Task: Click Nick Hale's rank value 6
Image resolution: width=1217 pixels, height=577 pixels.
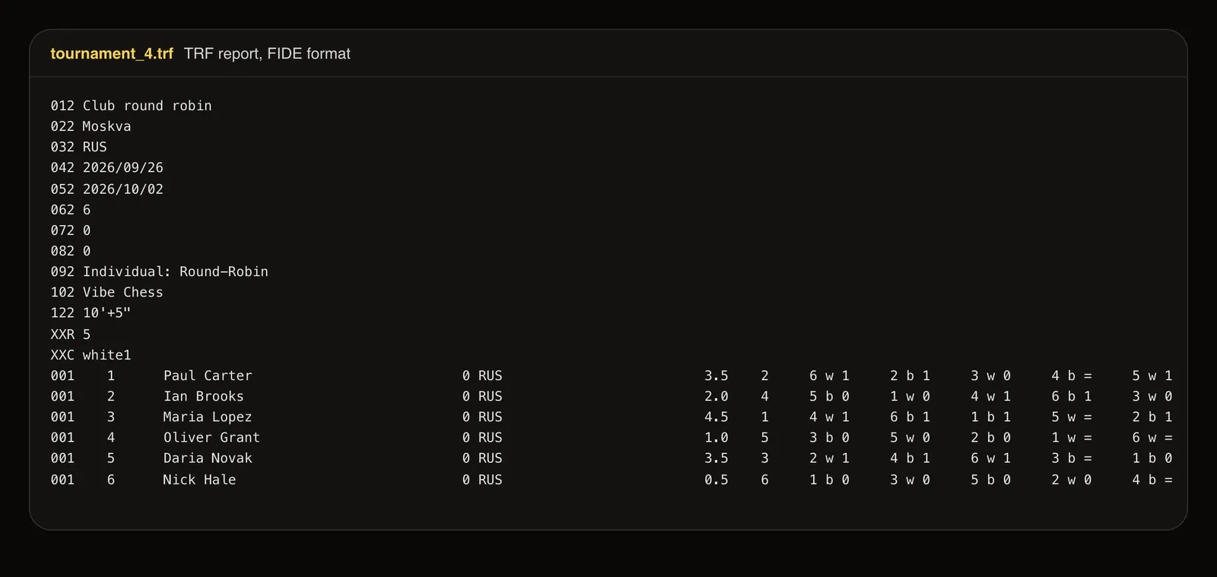Action: pos(765,480)
